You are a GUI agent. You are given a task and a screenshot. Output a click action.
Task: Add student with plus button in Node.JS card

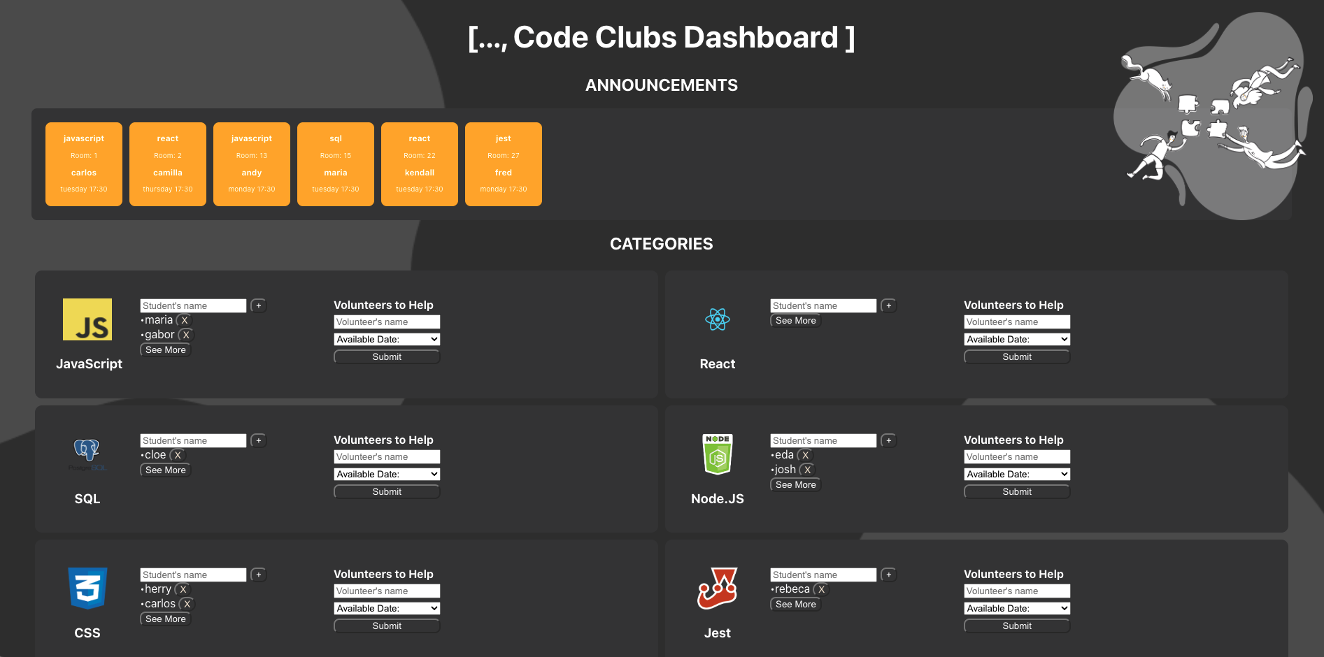[x=889, y=440]
